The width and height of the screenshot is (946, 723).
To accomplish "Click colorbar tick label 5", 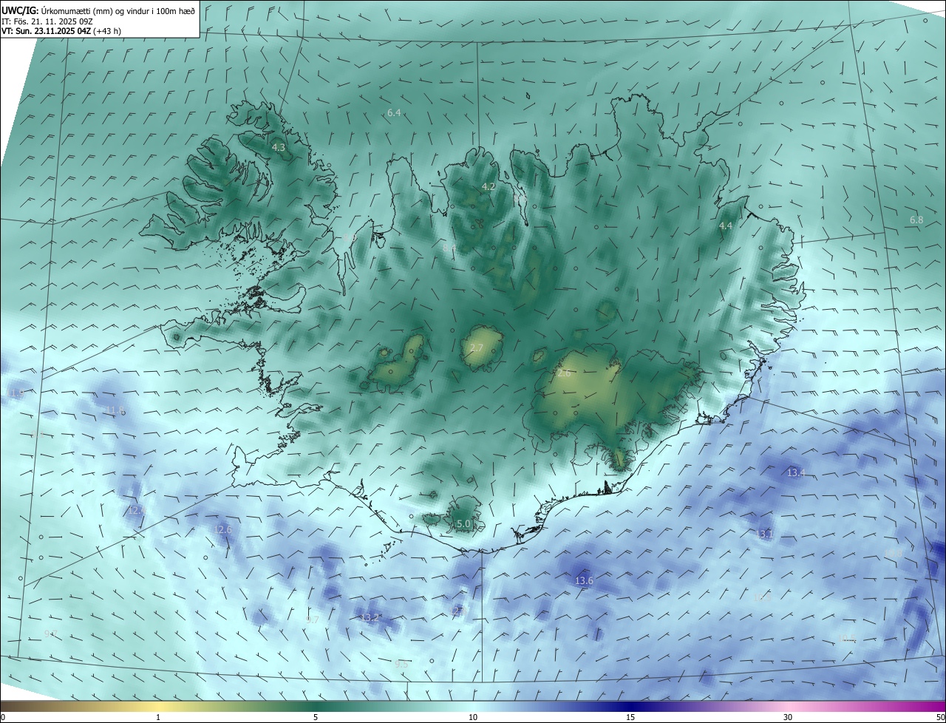I will [x=316, y=717].
